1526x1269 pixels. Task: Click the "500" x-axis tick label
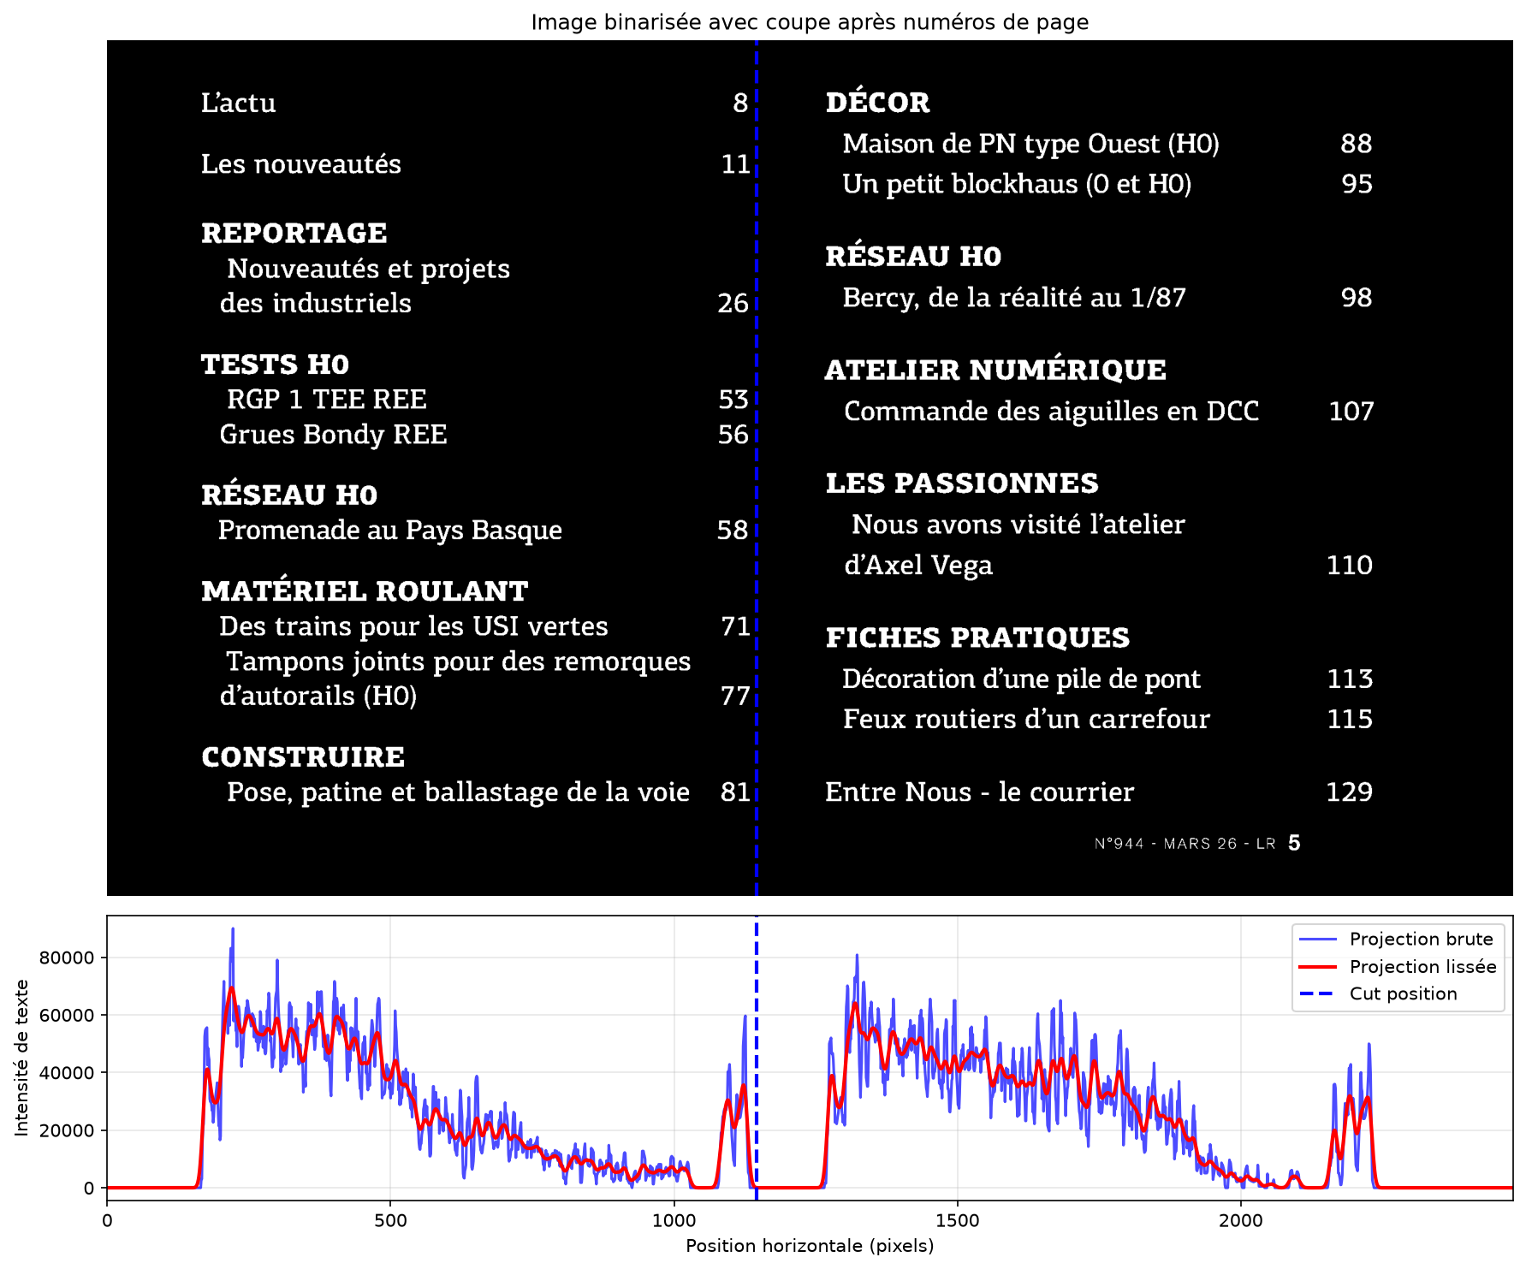pyautogui.click(x=390, y=1221)
